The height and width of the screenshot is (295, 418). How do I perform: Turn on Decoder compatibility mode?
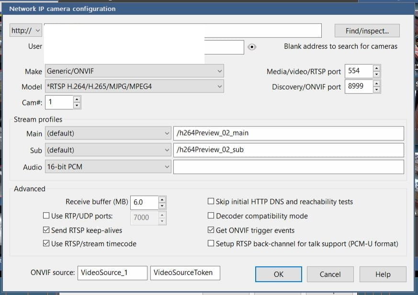click(x=211, y=216)
